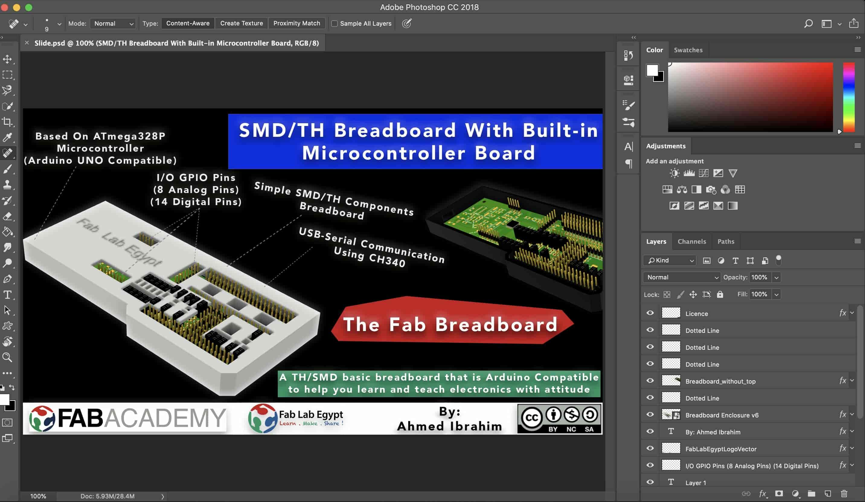
Task: Open the Character panel icon
Action: point(629,146)
